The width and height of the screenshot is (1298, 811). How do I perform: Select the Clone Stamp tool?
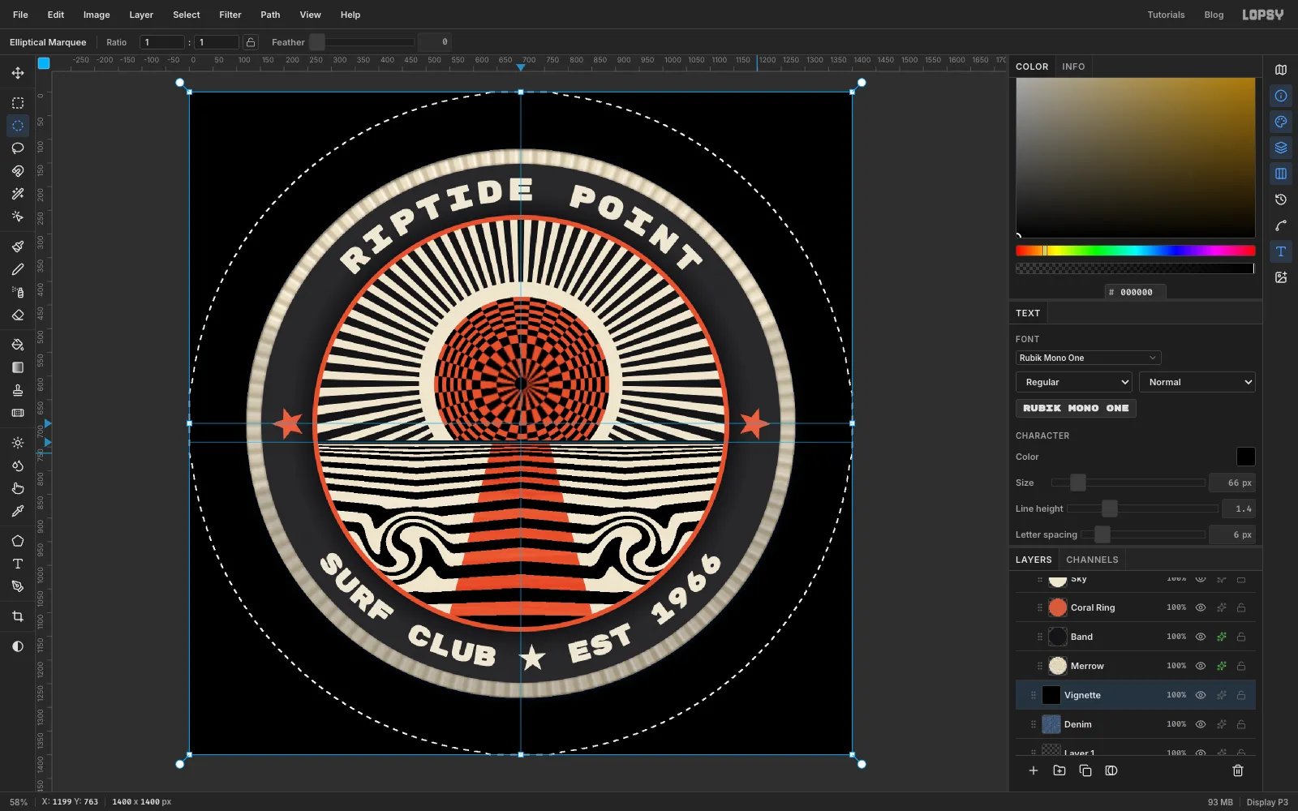click(18, 390)
